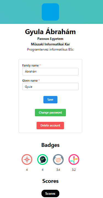Click the Programtervez informatikus BSc text
This screenshot has height=198, width=103.
(50, 50)
